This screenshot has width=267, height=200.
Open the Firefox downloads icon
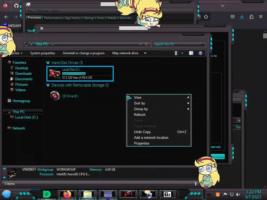[242, 17]
